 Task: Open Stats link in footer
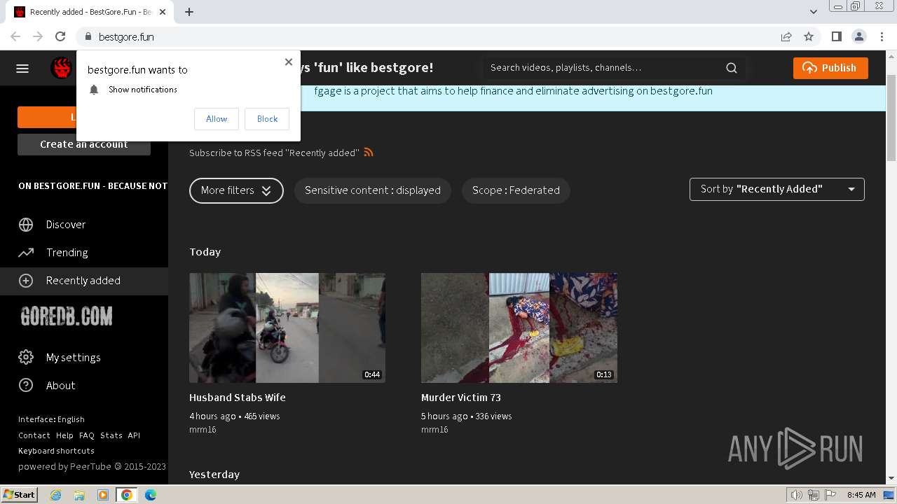111,435
